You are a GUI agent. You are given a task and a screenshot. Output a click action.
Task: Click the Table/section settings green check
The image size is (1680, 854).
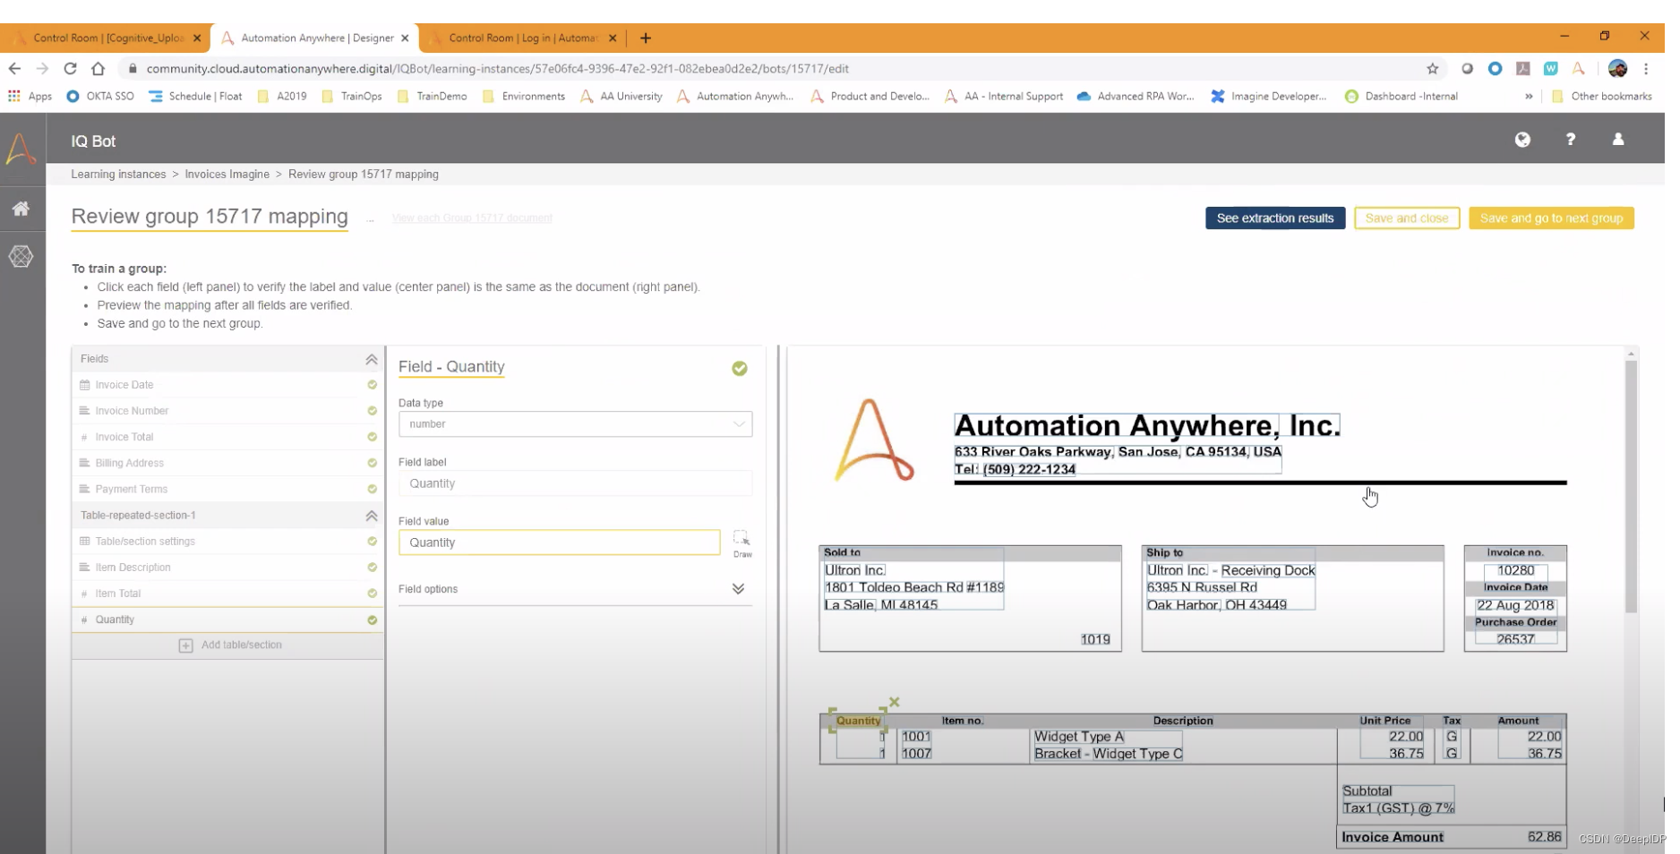(372, 542)
